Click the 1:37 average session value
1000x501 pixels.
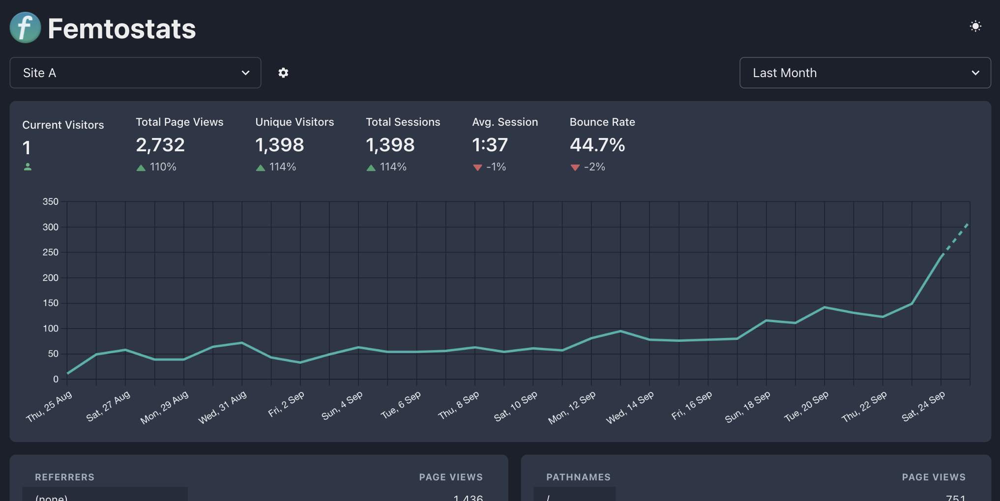coord(490,145)
